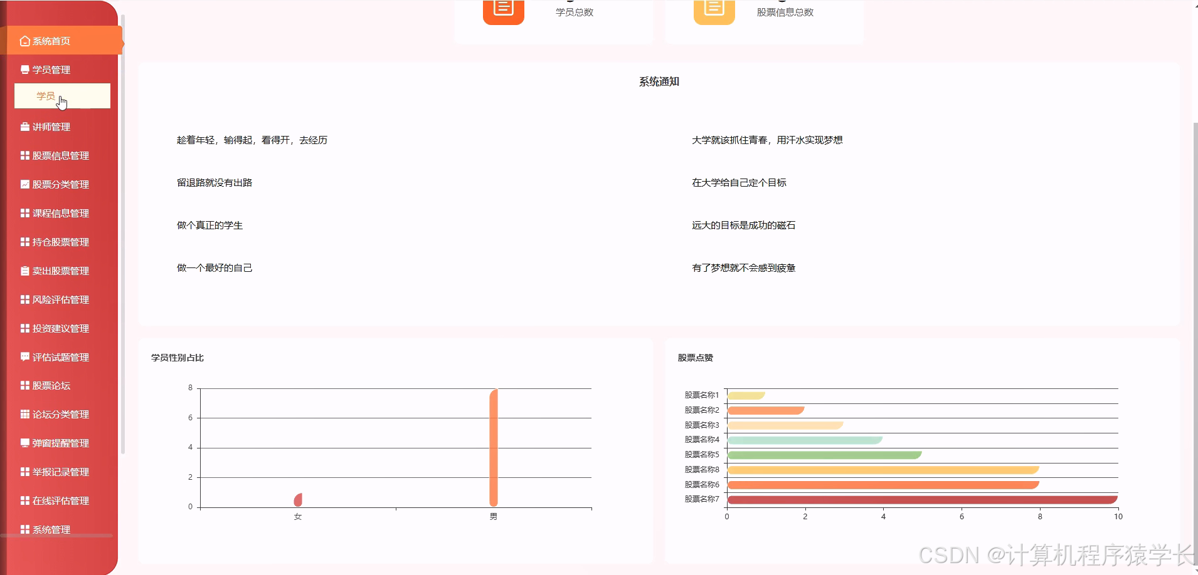
Task: Click the 股票名称4 bar in likes chart
Action: pos(805,440)
